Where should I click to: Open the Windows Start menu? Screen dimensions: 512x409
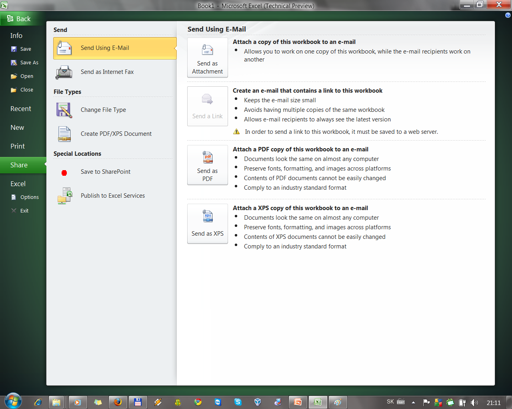coord(13,401)
